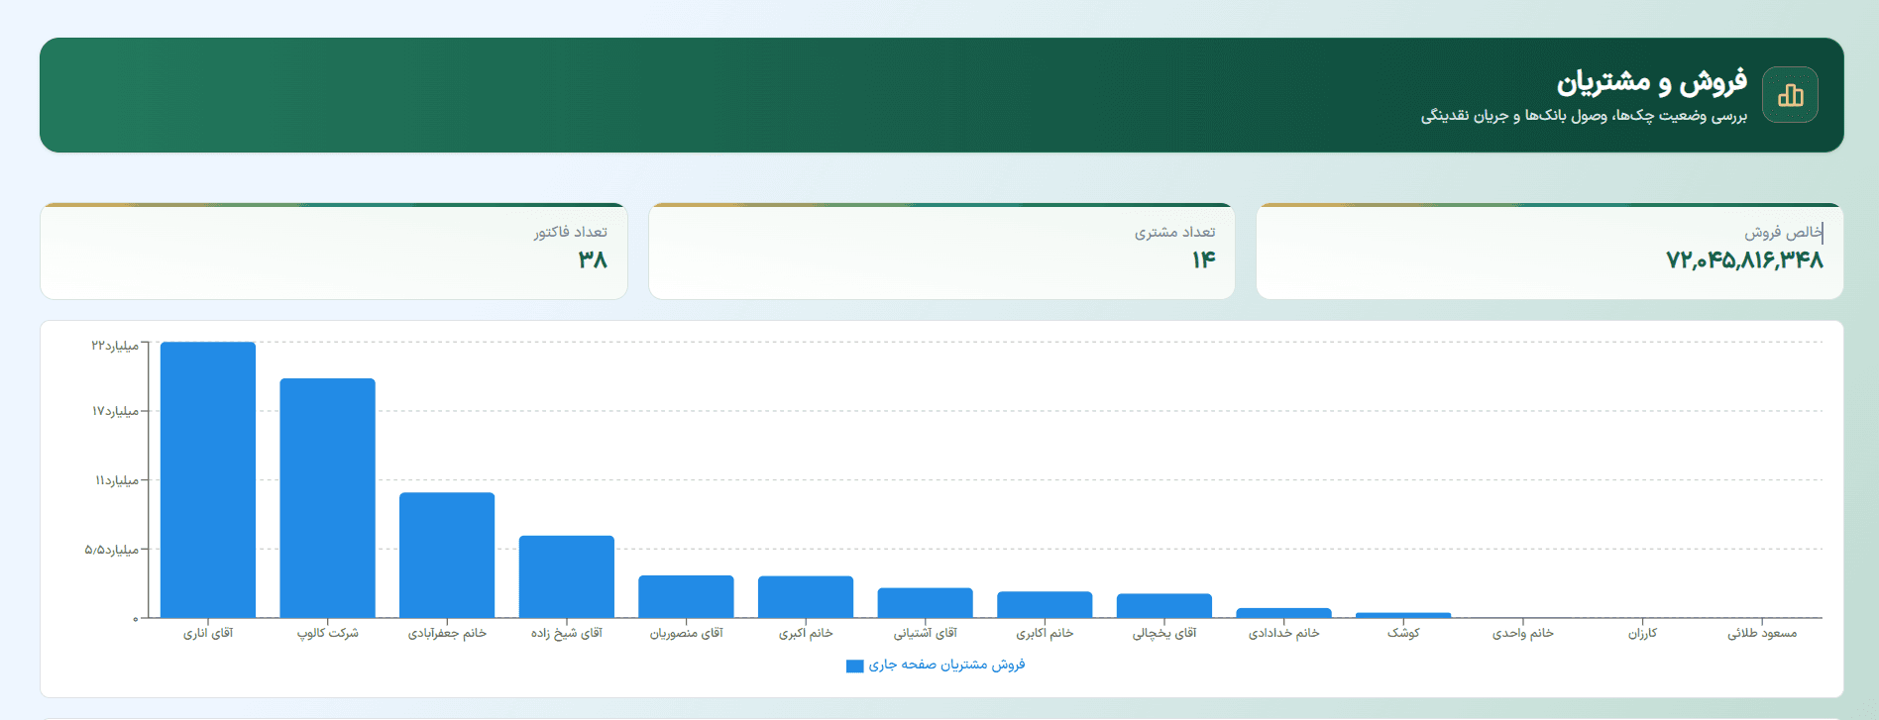Viewport: 1879px width, 720px height.
Task: Click the y-axis label "۱۱ میلیارد"
Action: click(x=117, y=480)
